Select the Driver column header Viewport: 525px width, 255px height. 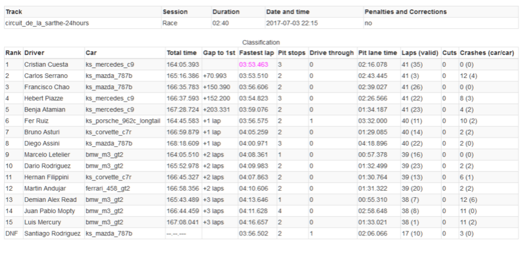pos(54,53)
